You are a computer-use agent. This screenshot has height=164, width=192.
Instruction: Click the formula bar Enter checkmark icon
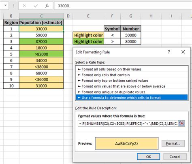pos(36,6)
